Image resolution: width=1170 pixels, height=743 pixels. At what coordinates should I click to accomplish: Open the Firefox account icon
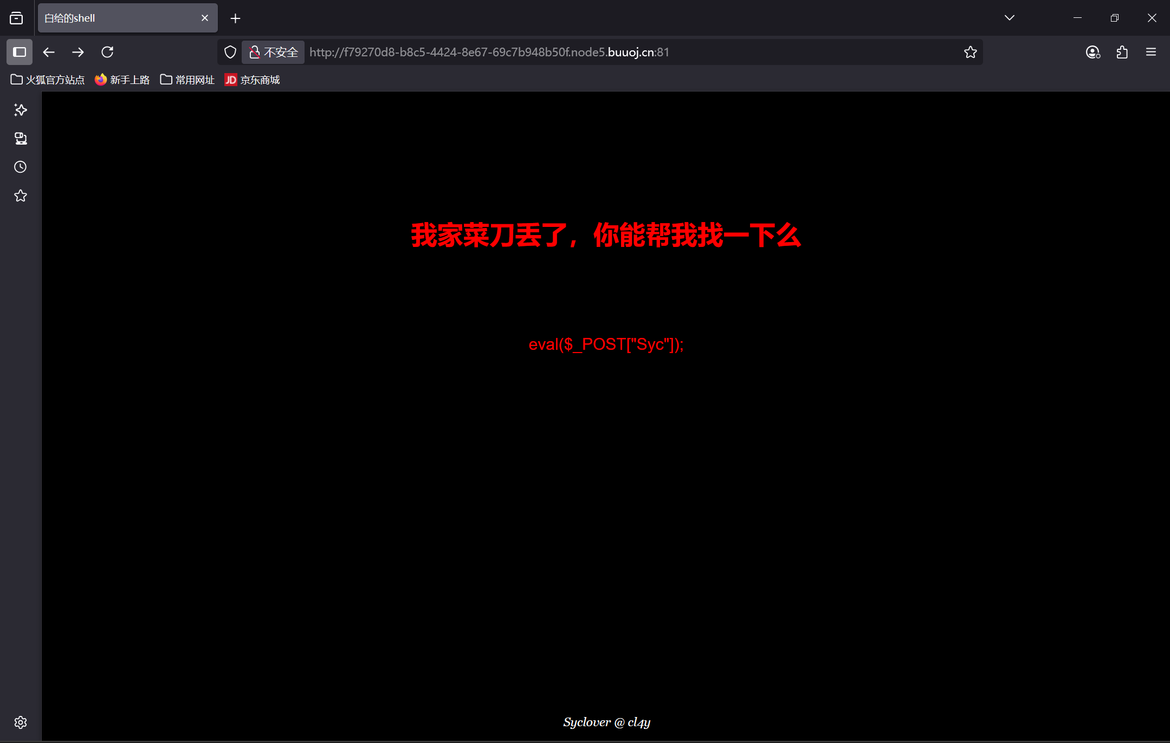[1093, 52]
